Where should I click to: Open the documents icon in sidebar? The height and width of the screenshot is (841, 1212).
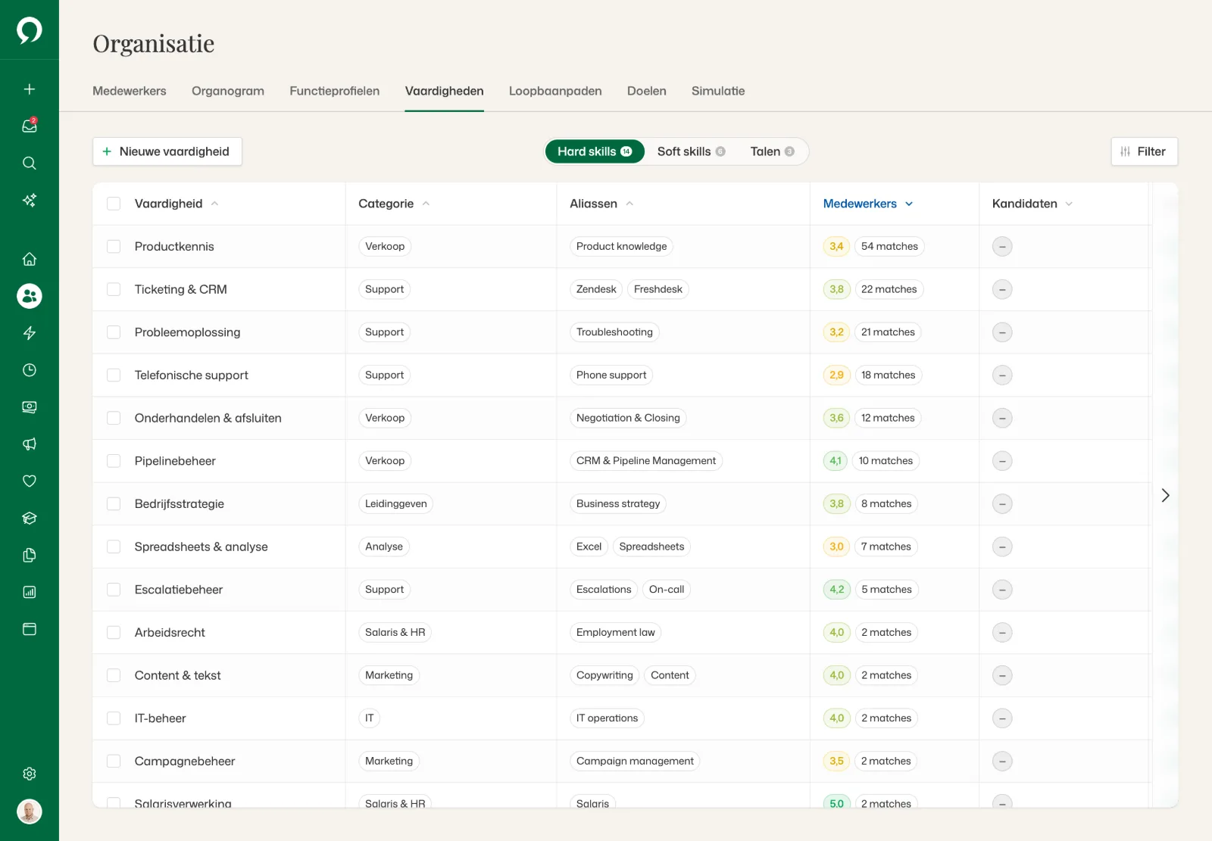coord(30,556)
